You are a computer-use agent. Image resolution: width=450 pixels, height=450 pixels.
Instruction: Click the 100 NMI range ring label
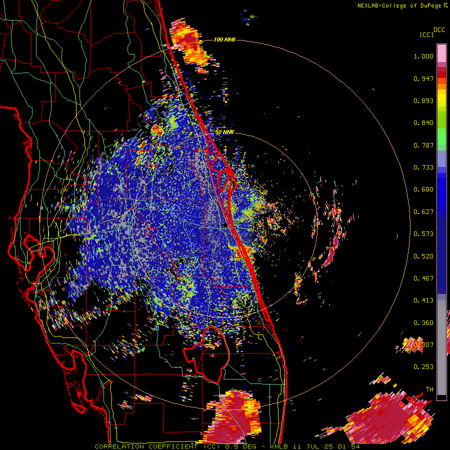(224, 39)
